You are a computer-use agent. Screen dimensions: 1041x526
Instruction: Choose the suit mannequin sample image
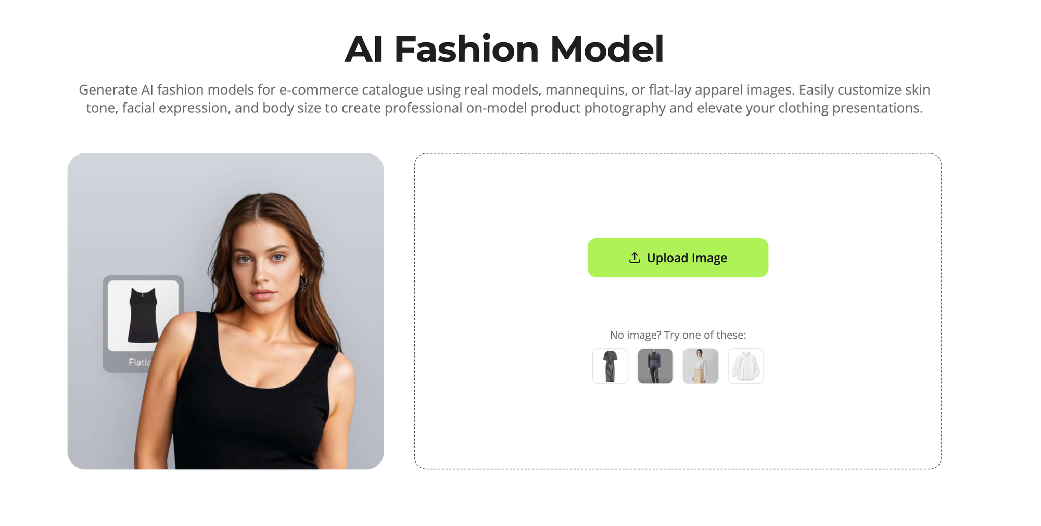point(655,366)
